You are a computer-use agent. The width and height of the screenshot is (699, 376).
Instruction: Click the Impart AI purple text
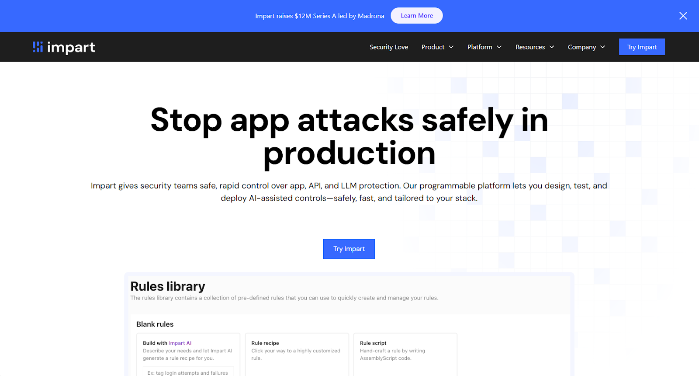point(180,343)
